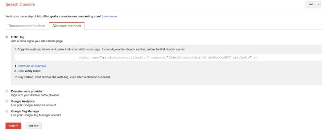
Task: Click 'Add a meta tag to your site's home page' text
Action: pyautogui.click(x=37, y=41)
